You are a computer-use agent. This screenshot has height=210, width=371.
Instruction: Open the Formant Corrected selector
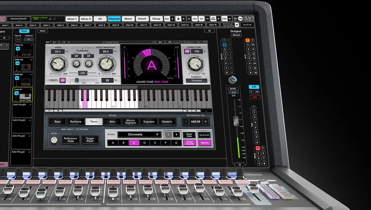(x=197, y=80)
